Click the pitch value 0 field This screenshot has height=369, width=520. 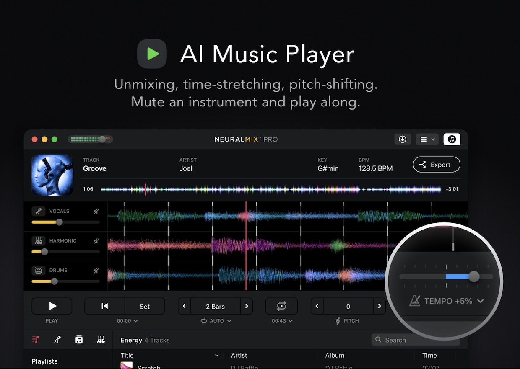pyautogui.click(x=348, y=306)
